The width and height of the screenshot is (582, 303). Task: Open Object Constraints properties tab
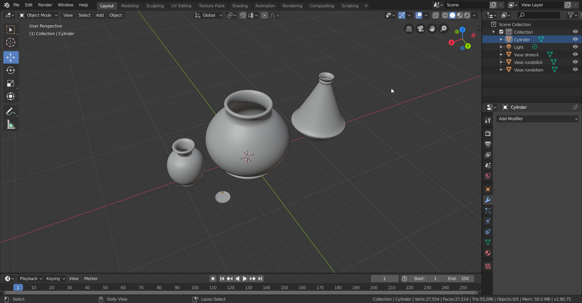click(x=488, y=232)
